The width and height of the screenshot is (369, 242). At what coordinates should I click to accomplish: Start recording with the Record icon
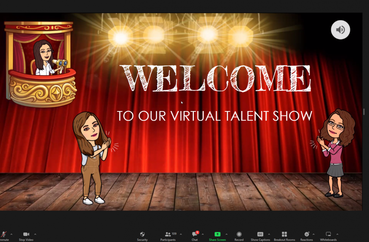pos(239,233)
